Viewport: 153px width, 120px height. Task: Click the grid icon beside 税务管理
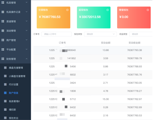[5, 101]
